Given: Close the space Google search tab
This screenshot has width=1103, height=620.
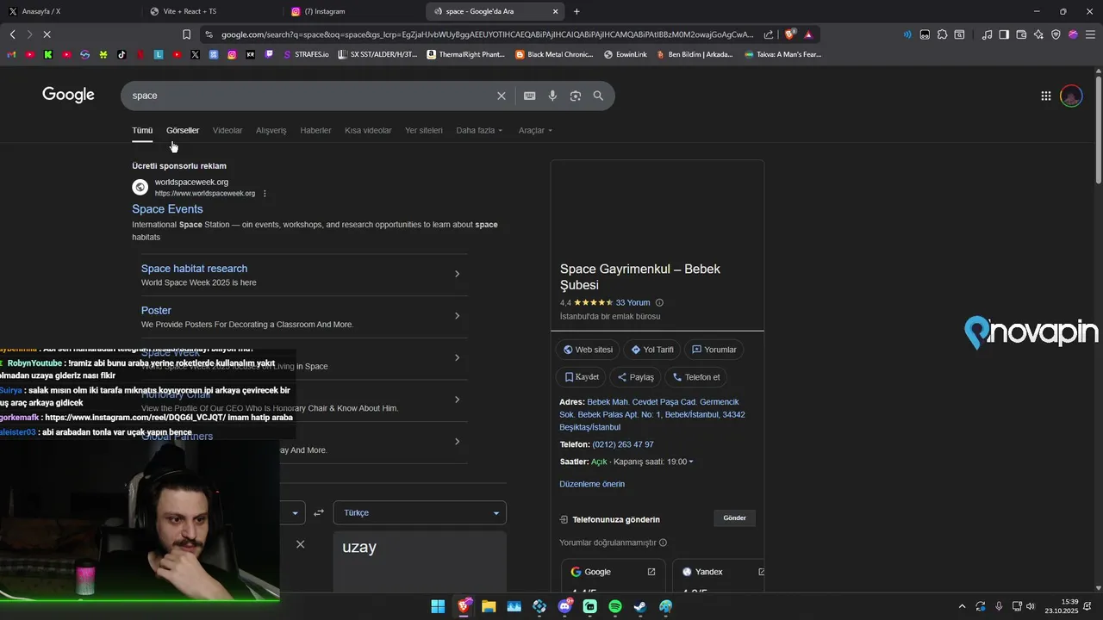Looking at the screenshot, I should (555, 11).
